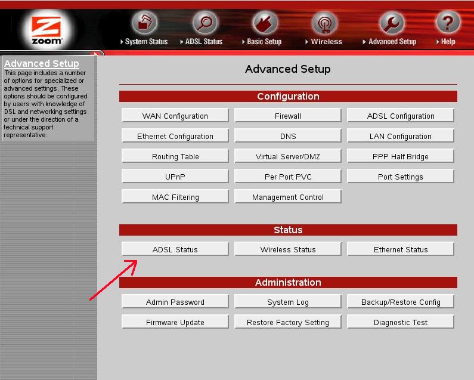Select the Wireless menu label
Screen dimensions: 474x380
(x=327, y=42)
